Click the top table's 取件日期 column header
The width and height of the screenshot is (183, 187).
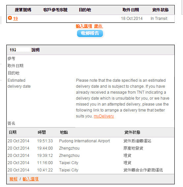click(131, 10)
